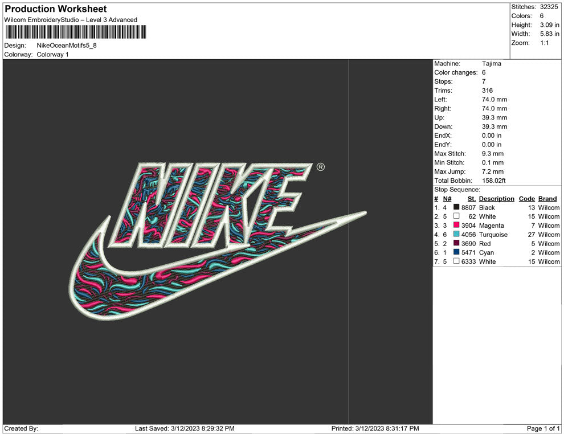Screen dimensions: 564x434
Task: Click the 'Production Worksheet' heading
Action: 56,9
